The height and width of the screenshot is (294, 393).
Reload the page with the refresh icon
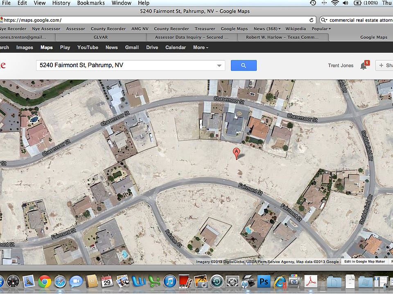(x=312, y=20)
